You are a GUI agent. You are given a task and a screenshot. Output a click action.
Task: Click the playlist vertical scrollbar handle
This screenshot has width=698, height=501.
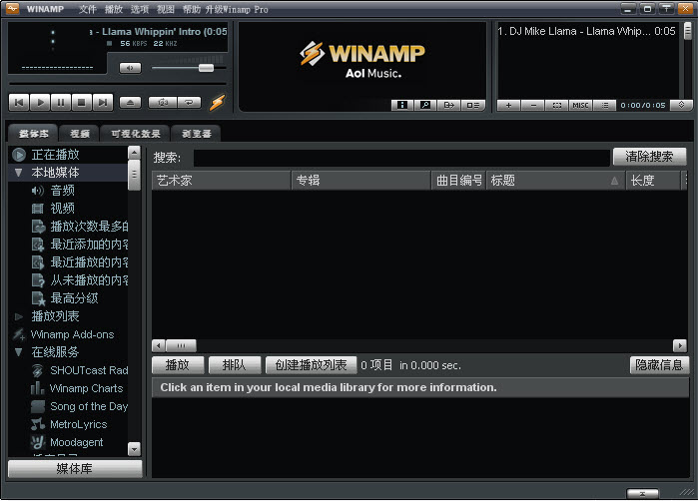coord(688,31)
